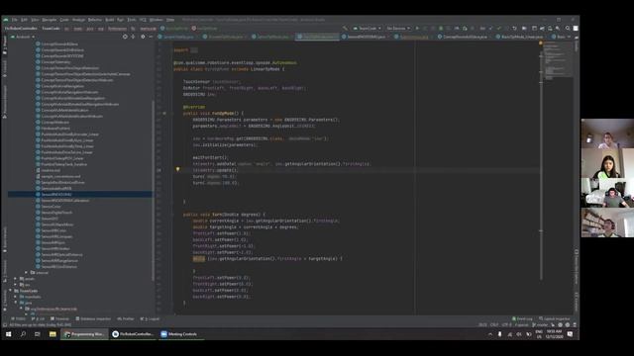Open the View menu
This screenshot has height=356, width=634.
35,20
